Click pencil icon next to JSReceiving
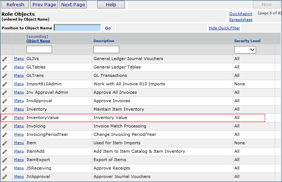The height and width of the screenshot is (182, 282). (x=5, y=168)
